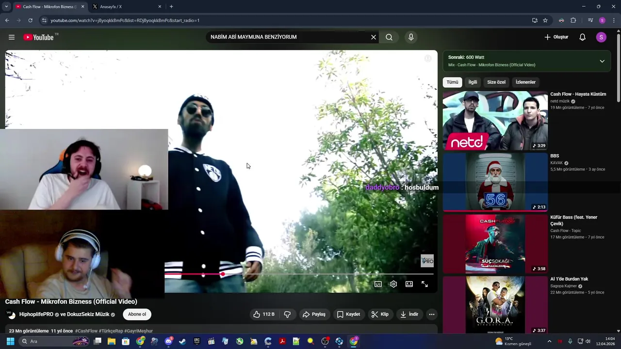Open a new browser tab
This screenshot has width=621, height=349.
171,7
